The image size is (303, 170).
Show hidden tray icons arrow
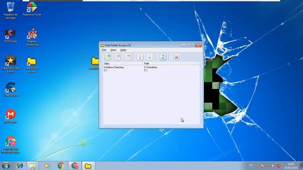pos(257,166)
